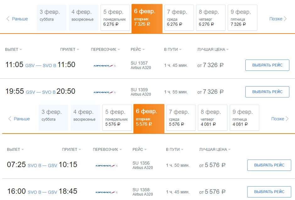Click the Aeroflot logo for flight SU 1358
This screenshot has height=200, width=295.
[x=107, y=192]
